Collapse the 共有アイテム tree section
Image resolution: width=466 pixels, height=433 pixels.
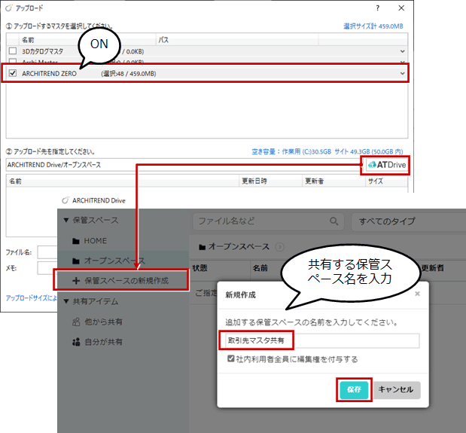pyautogui.click(x=66, y=301)
